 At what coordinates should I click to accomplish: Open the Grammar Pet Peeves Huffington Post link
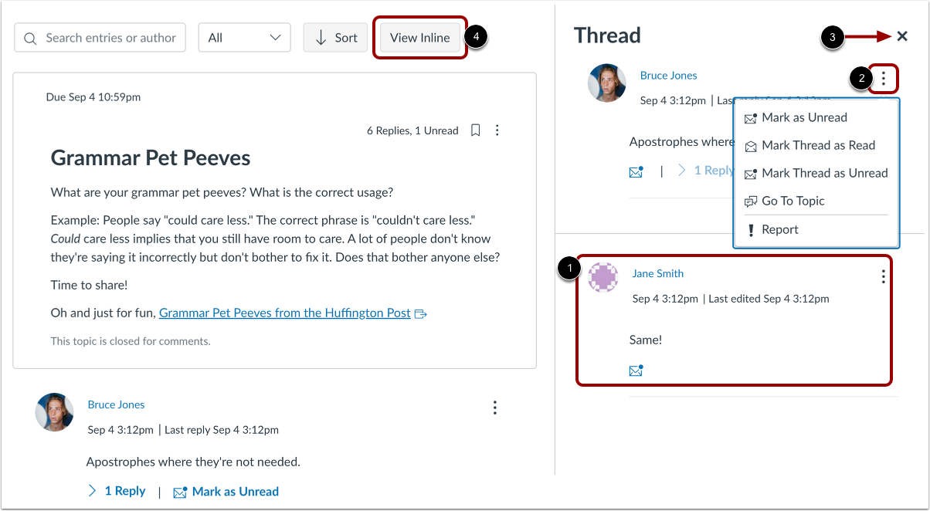(x=283, y=313)
